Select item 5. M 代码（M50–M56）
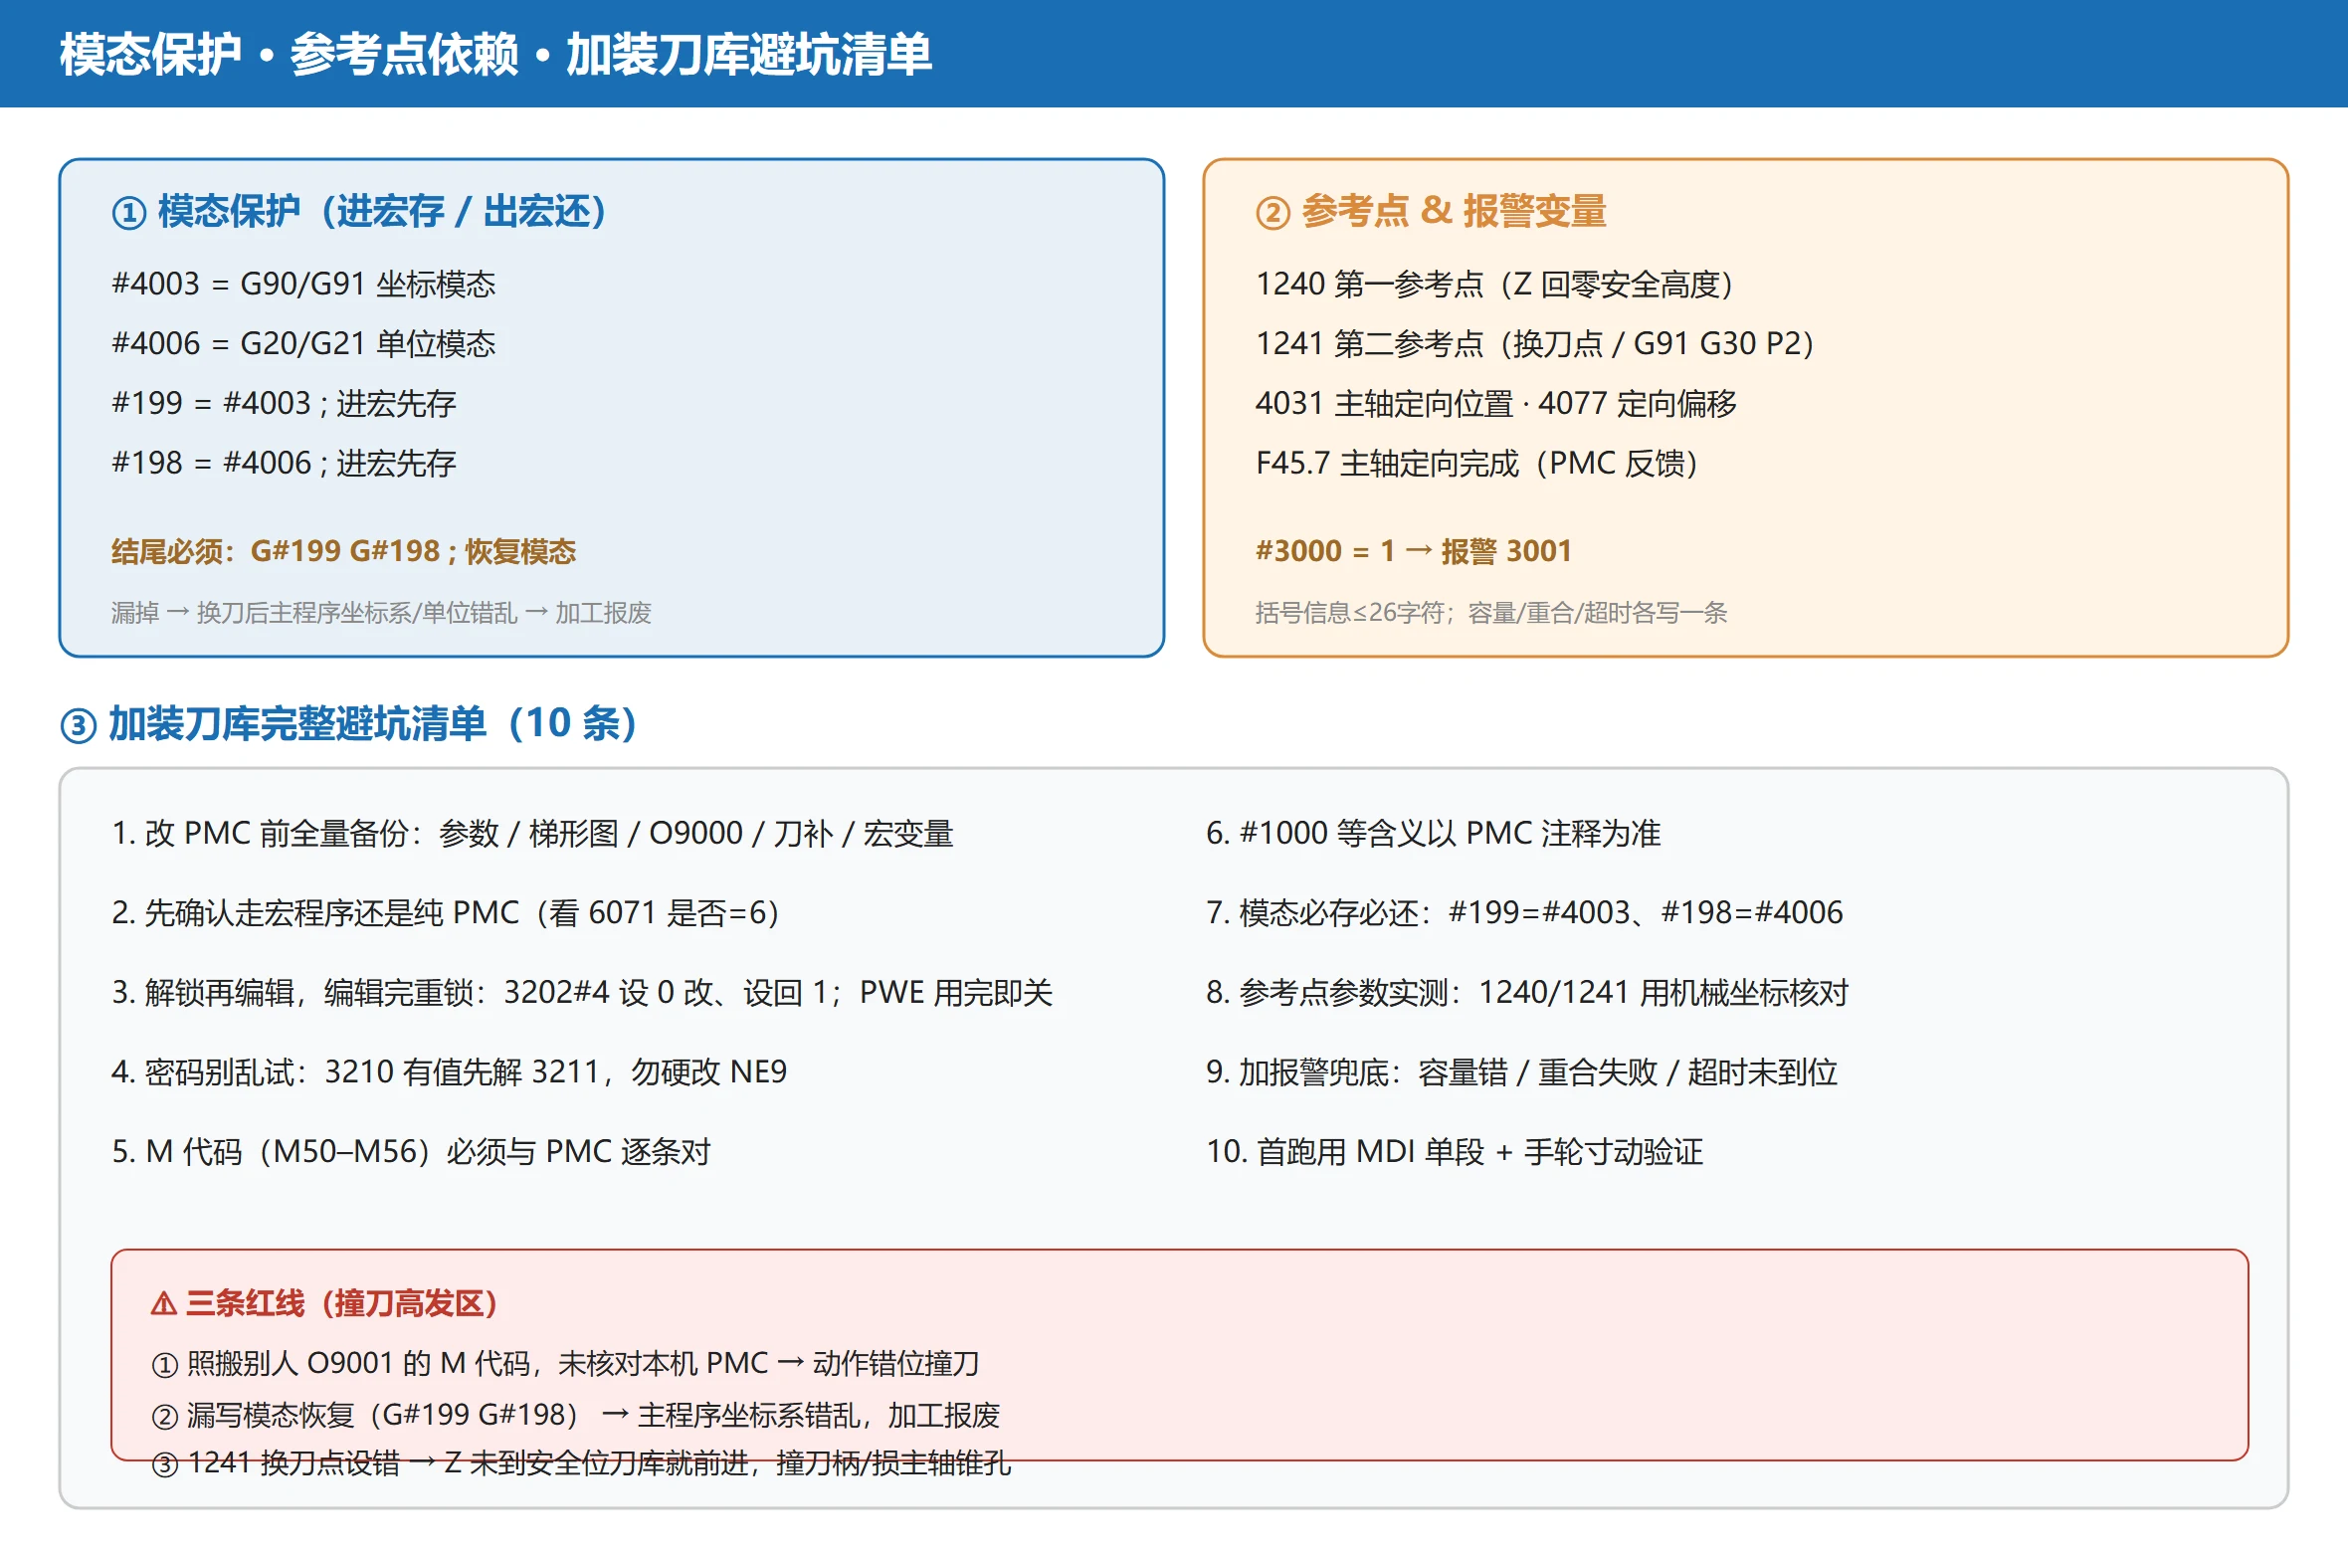 pos(411,1152)
